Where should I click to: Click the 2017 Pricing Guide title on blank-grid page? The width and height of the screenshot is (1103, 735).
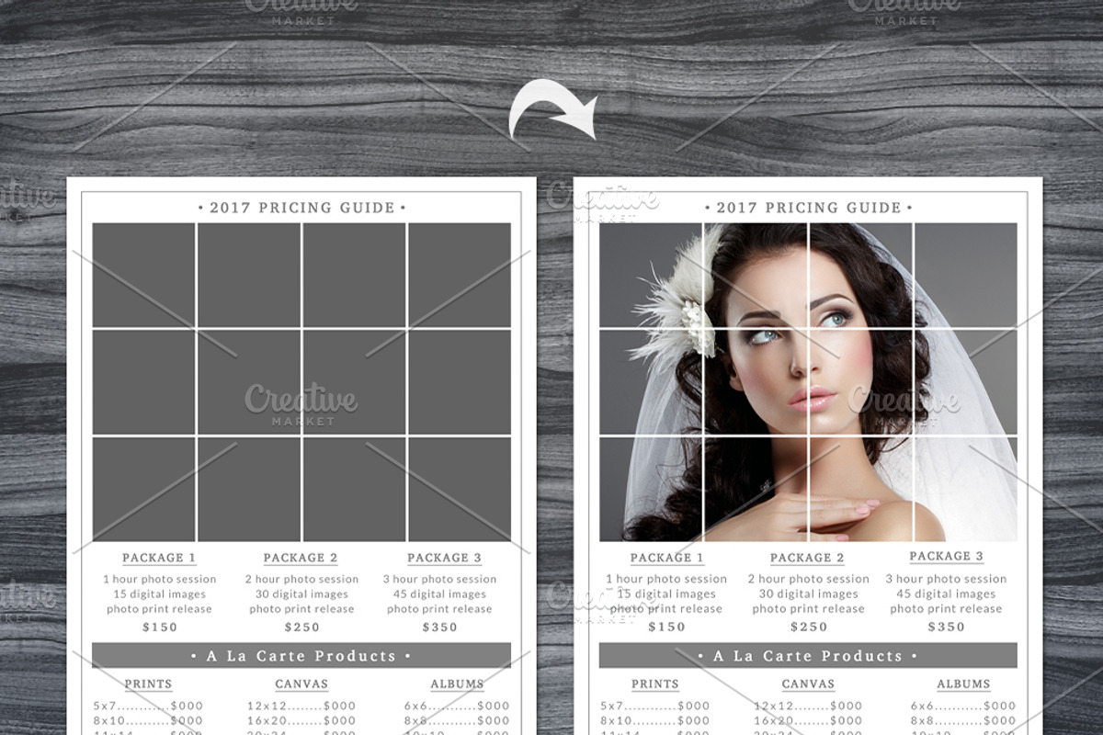coord(301,208)
